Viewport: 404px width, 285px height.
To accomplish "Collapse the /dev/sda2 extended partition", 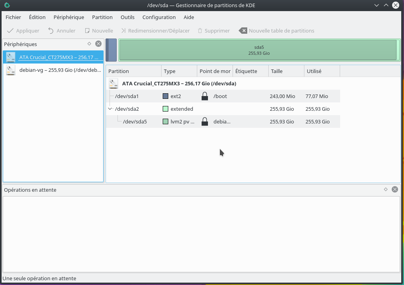I will (110, 109).
